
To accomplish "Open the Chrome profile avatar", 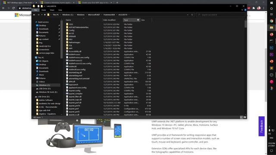I will pyautogui.click(x=259, y=8).
